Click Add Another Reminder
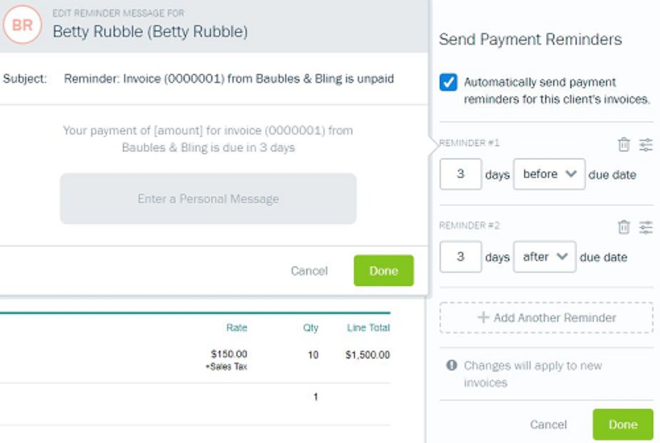 [x=546, y=317]
